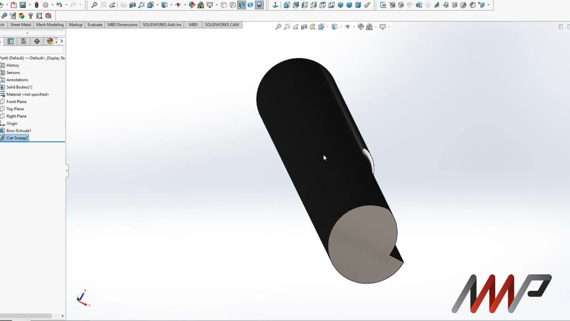The height and width of the screenshot is (321, 570).
Task: Open the Mesh Modeling tab
Action: pyautogui.click(x=50, y=25)
